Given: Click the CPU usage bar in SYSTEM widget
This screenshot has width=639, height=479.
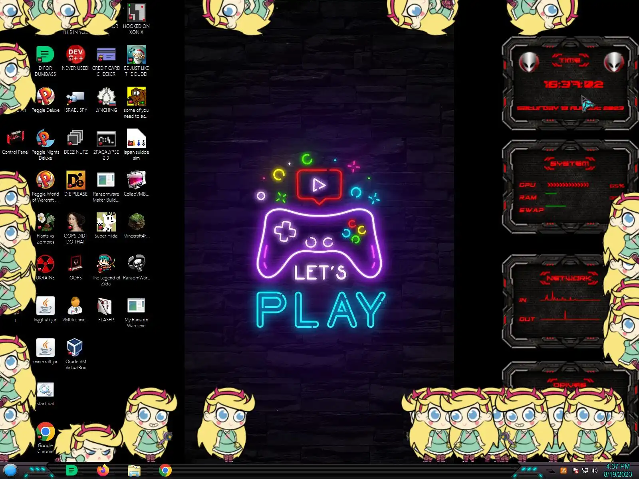Looking at the screenshot, I should click(x=568, y=185).
